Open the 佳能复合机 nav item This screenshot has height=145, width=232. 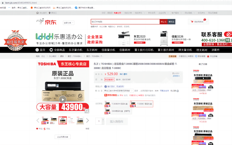pyautogui.click(x=108, y=50)
